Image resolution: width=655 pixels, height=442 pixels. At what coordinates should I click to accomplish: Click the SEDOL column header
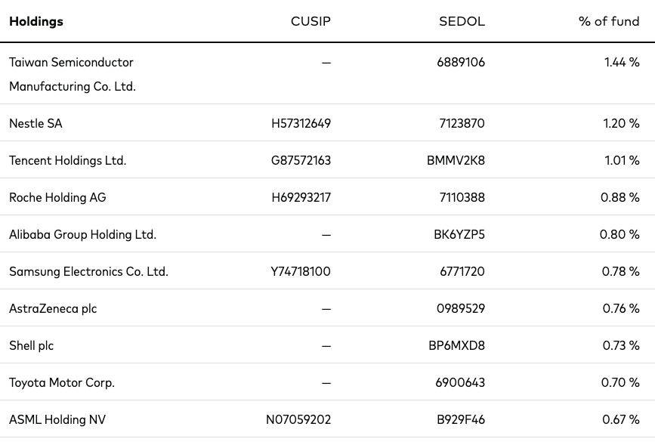pyautogui.click(x=462, y=21)
